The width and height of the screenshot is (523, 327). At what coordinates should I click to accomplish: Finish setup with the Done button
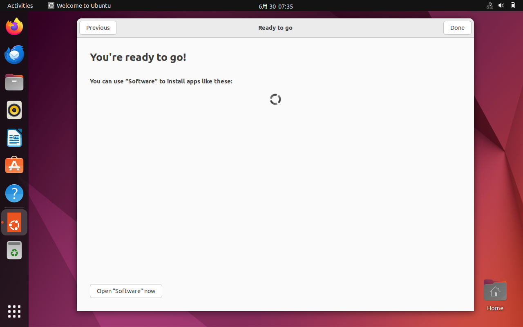coord(457,28)
